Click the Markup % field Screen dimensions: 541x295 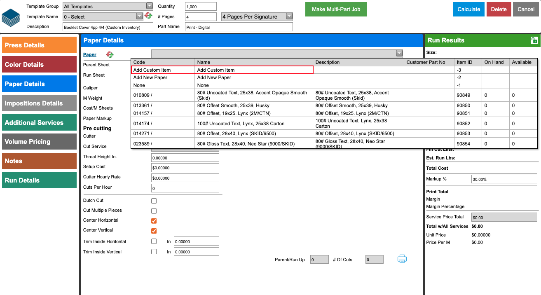[x=504, y=179]
